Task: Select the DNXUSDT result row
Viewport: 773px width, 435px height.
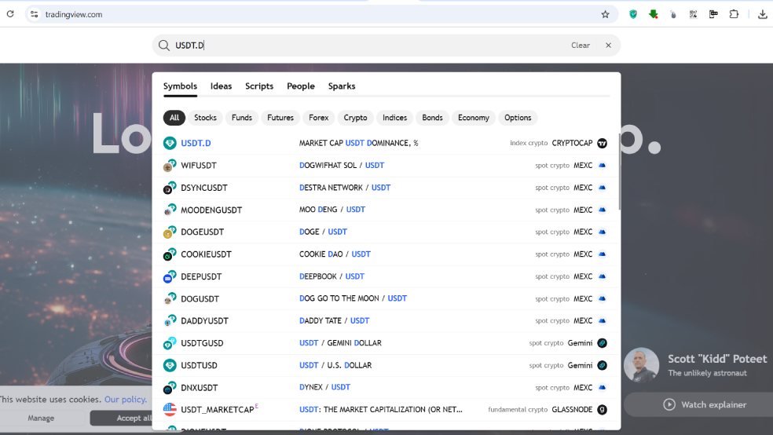Action: [x=386, y=387]
